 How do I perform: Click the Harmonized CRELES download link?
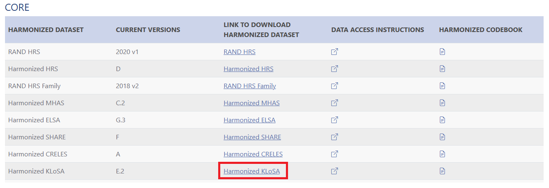click(253, 154)
